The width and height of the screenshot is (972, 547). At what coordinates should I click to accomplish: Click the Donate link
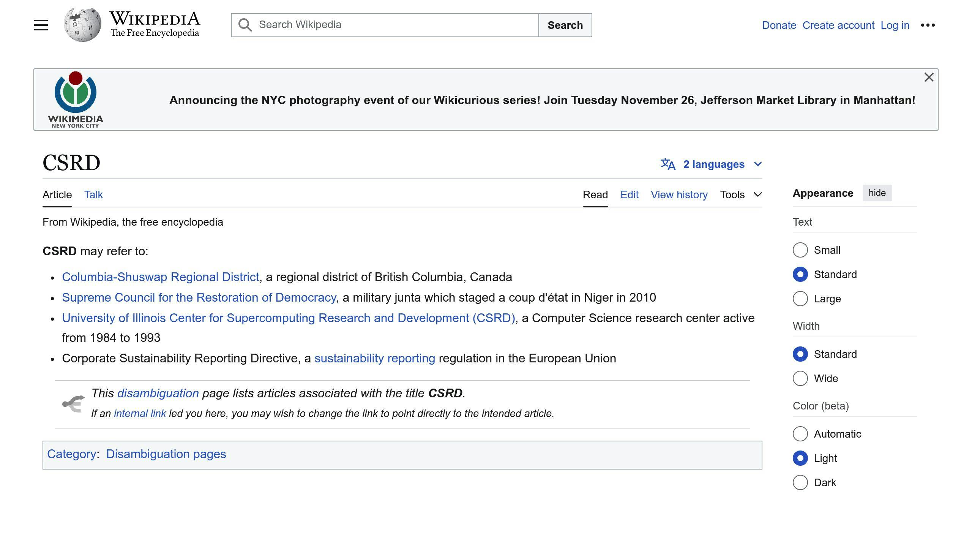tap(779, 25)
